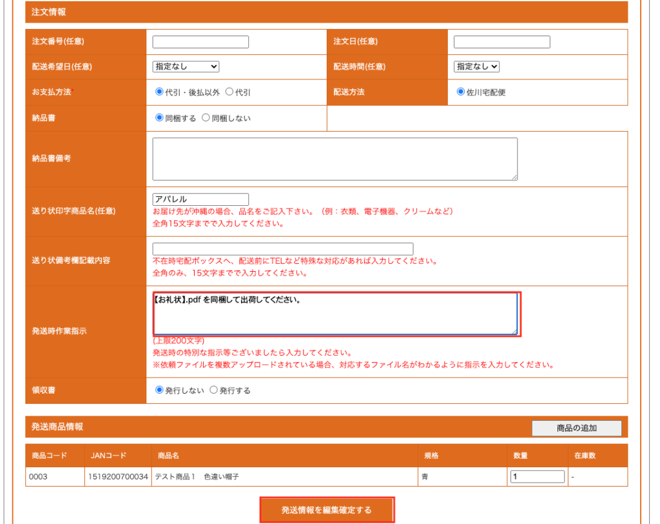Select 佐川宅配便 delivery method
Image resolution: width=660 pixels, height=524 pixels.
tap(461, 92)
